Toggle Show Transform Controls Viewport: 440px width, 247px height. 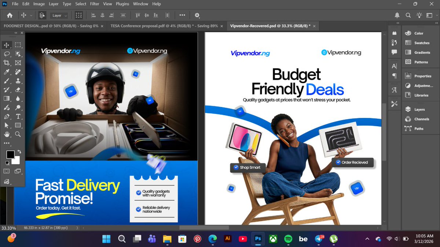click(78, 15)
